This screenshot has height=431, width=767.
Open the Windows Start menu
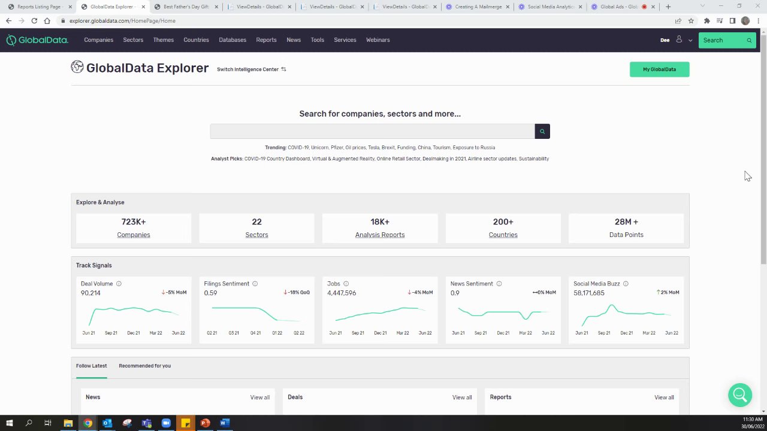[x=9, y=423]
